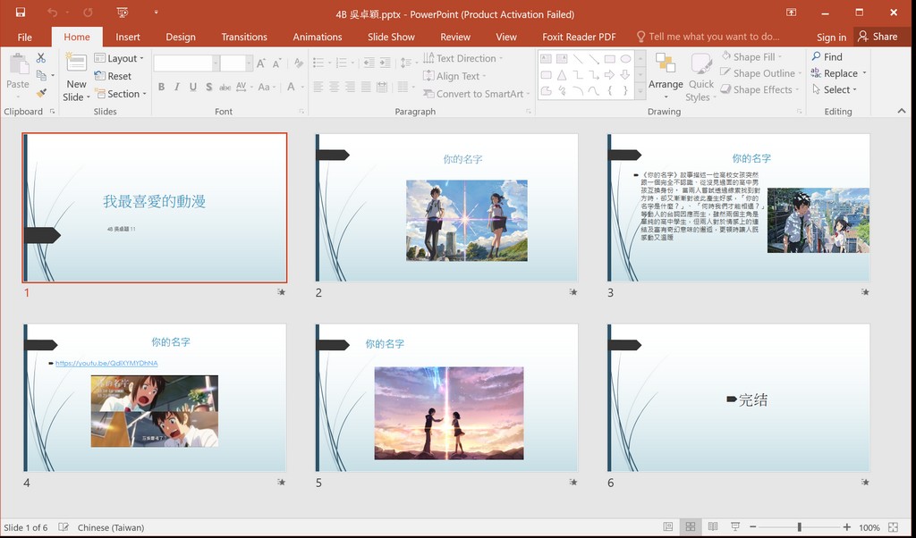Open the Select dropdown in Editing
Viewport: 916px width, 538px height.
click(x=835, y=89)
